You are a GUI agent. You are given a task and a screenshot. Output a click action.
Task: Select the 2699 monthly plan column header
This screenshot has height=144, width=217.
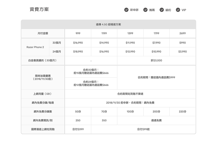[x=183, y=33]
